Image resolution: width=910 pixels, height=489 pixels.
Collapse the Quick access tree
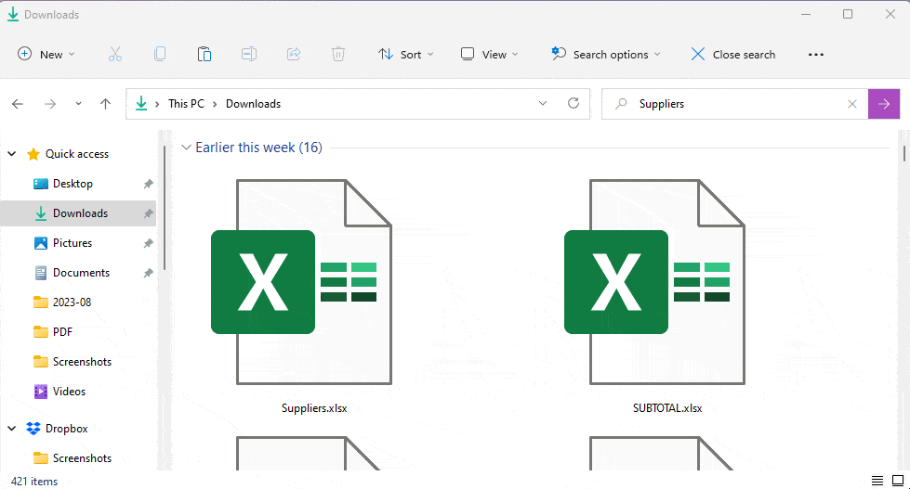coord(11,153)
